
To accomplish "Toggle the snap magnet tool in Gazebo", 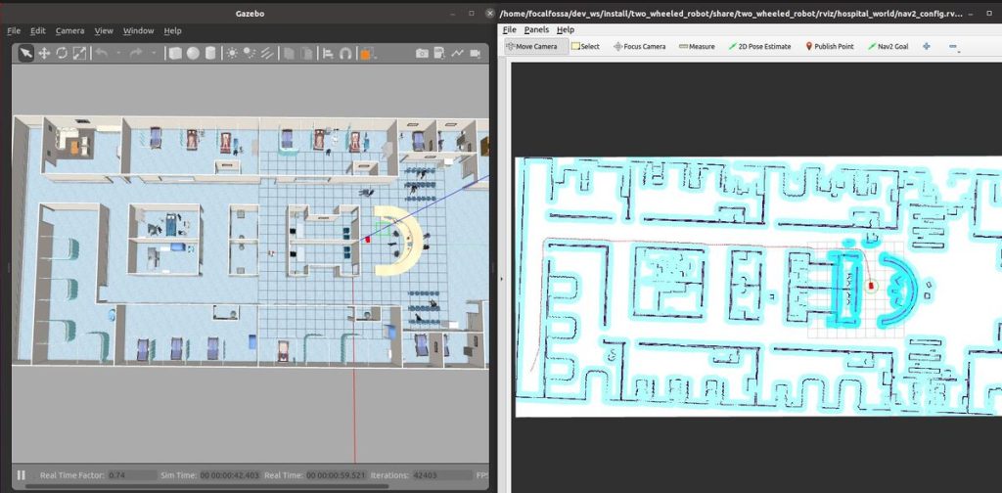I will tap(345, 53).
